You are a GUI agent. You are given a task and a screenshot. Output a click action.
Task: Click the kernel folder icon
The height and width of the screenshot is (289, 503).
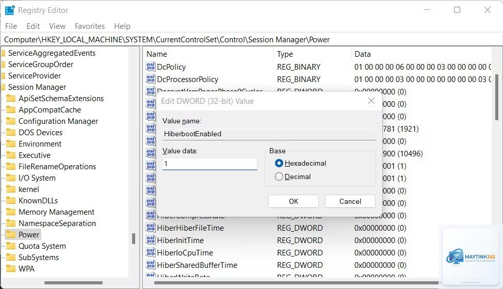click(x=11, y=189)
